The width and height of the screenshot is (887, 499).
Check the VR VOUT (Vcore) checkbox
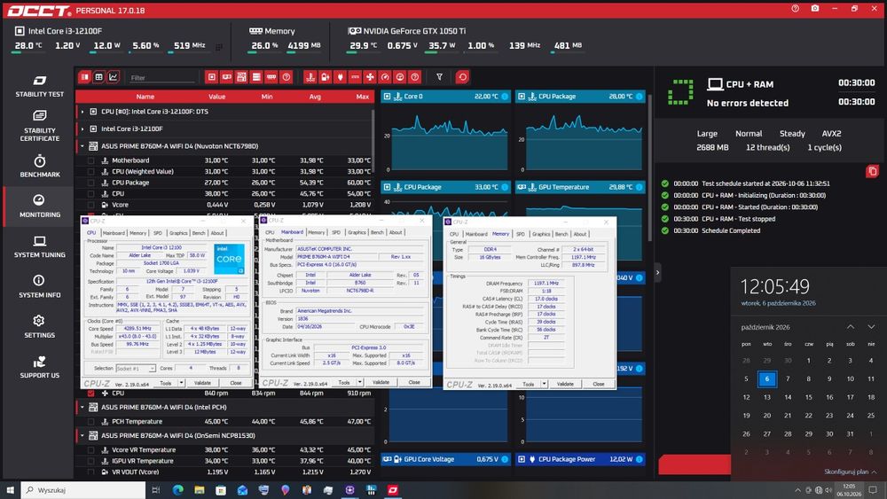click(90, 472)
